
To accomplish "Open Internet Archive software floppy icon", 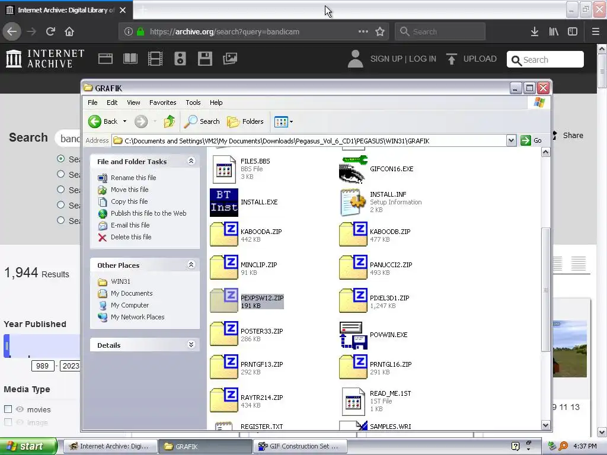I will 205,59.
